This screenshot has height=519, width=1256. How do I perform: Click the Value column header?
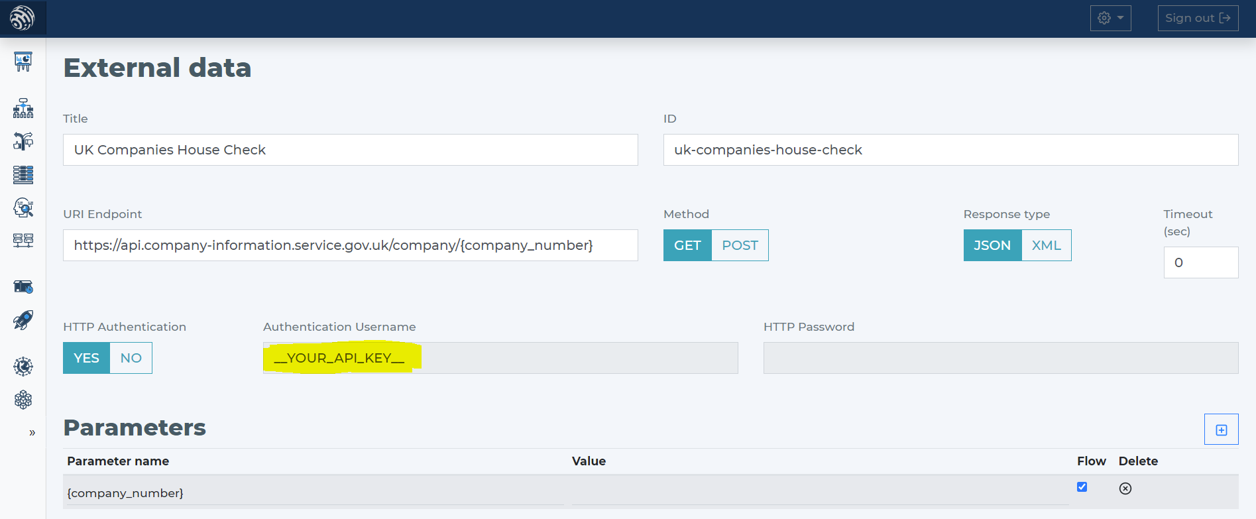click(x=589, y=461)
